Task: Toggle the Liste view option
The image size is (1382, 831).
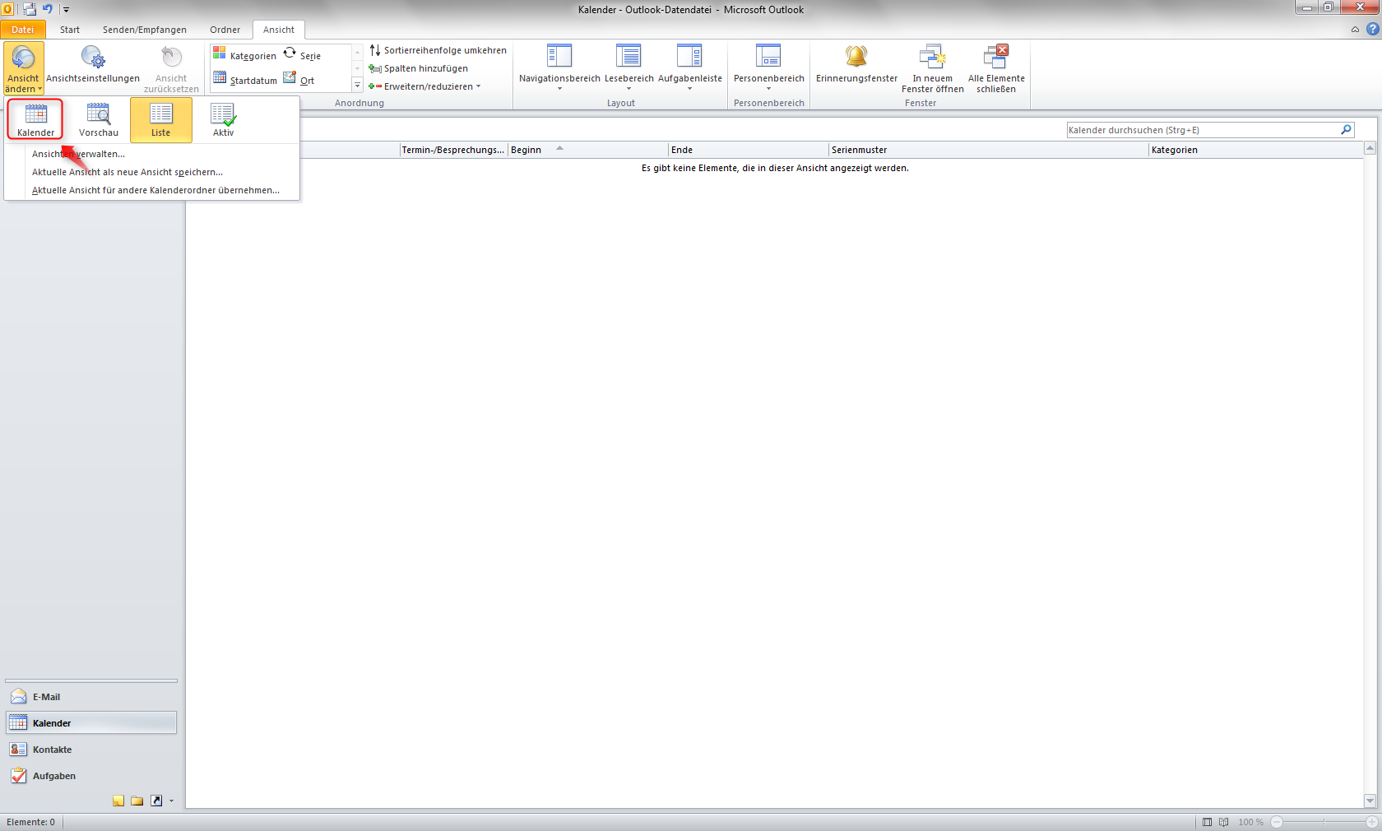Action: (160, 119)
